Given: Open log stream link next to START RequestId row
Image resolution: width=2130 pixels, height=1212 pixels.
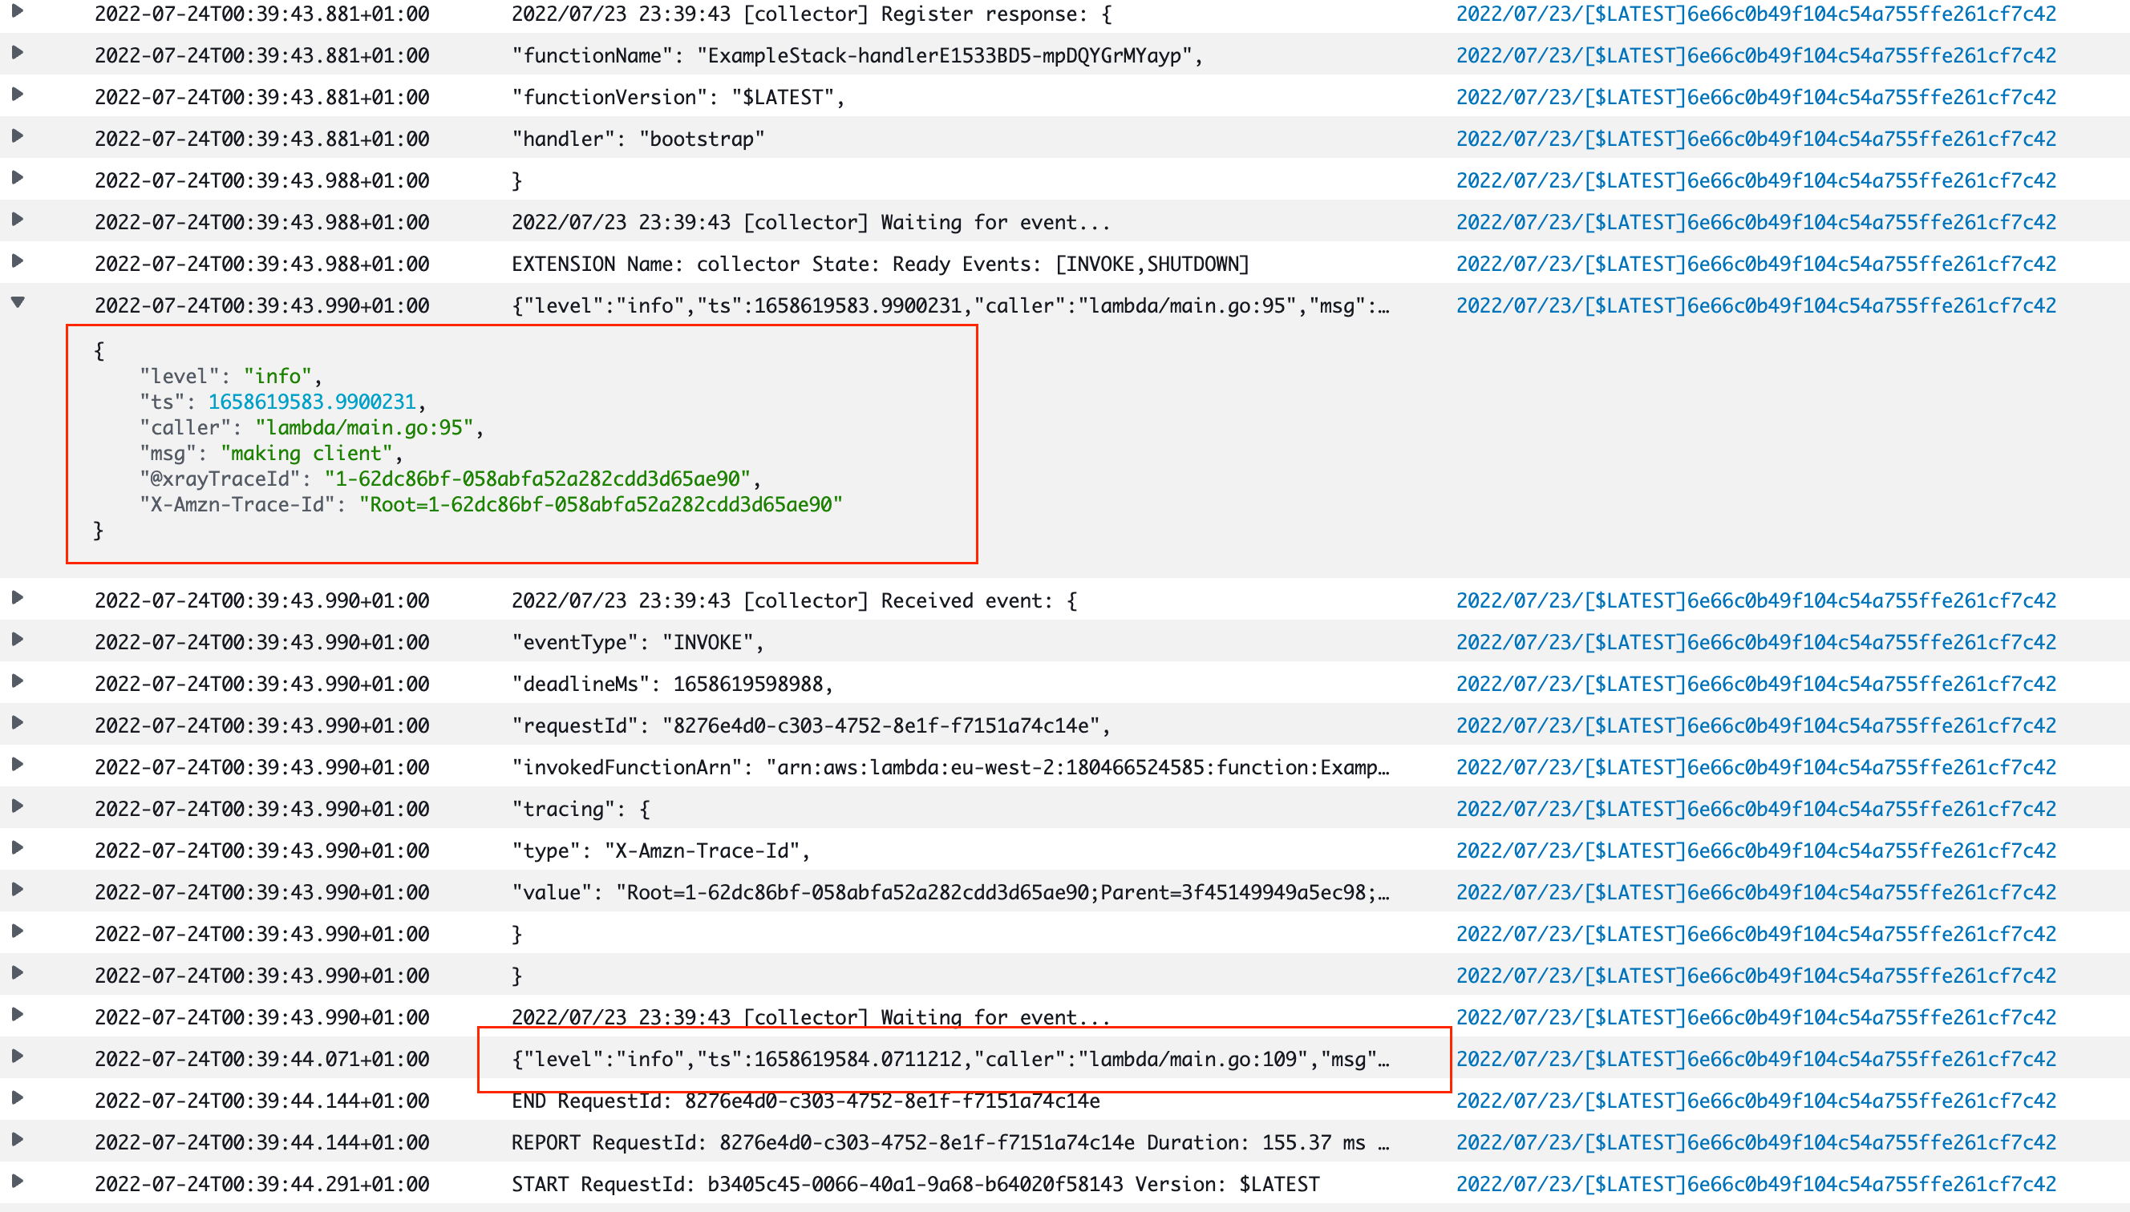Looking at the screenshot, I should pyautogui.click(x=1755, y=1183).
